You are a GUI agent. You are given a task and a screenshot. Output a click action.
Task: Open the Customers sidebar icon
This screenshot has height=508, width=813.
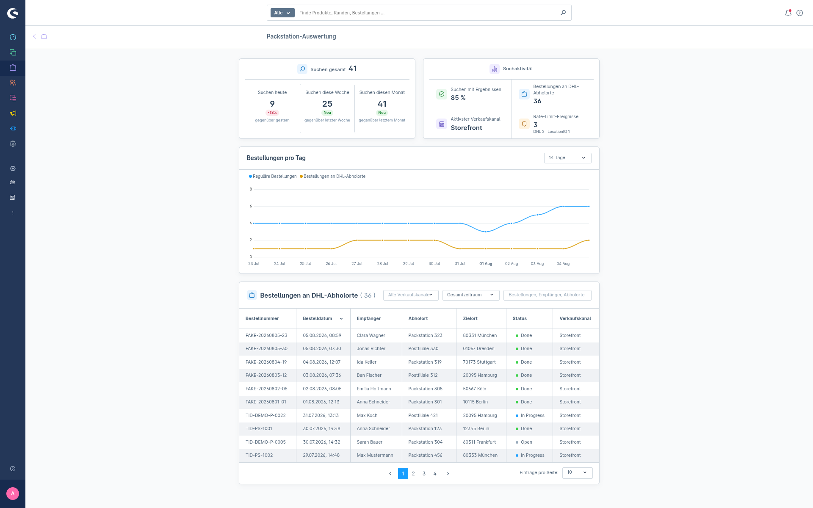coord(13,83)
